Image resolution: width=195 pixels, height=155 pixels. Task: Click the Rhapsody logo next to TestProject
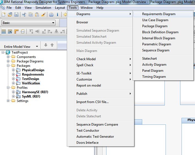[8, 52]
